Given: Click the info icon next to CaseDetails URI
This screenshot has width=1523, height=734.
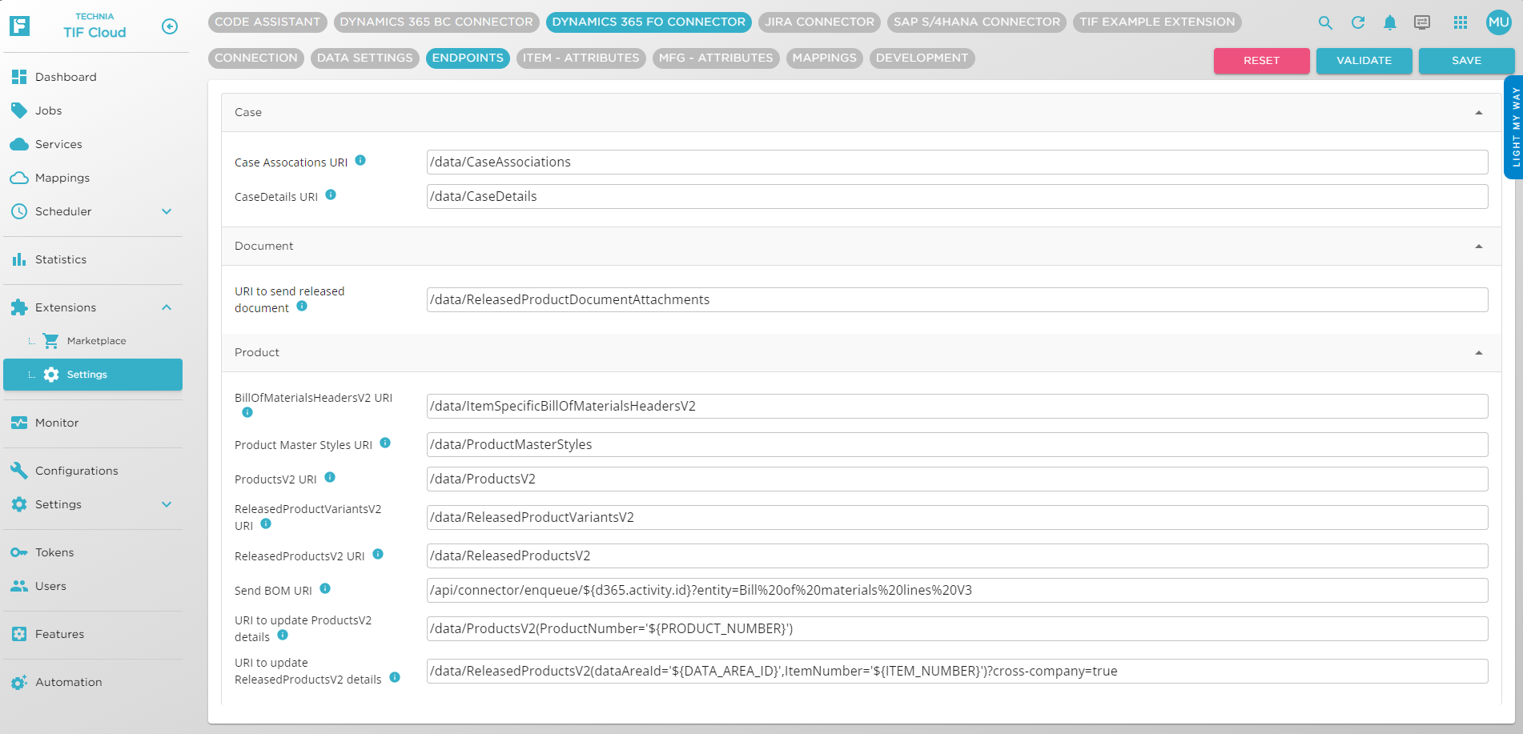Looking at the screenshot, I should click(331, 195).
